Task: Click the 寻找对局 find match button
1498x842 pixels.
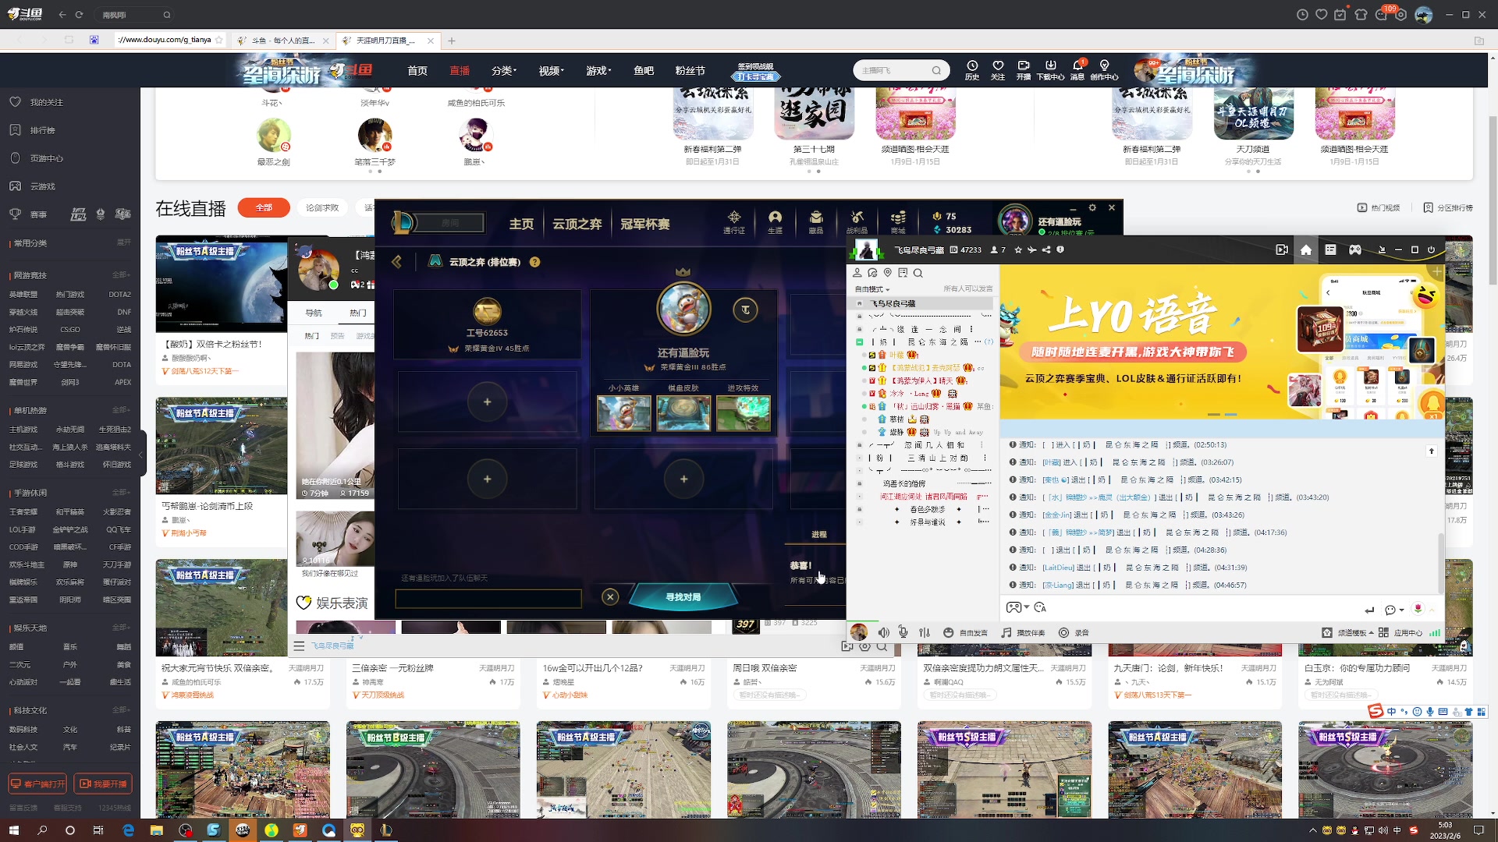Action: tap(683, 596)
